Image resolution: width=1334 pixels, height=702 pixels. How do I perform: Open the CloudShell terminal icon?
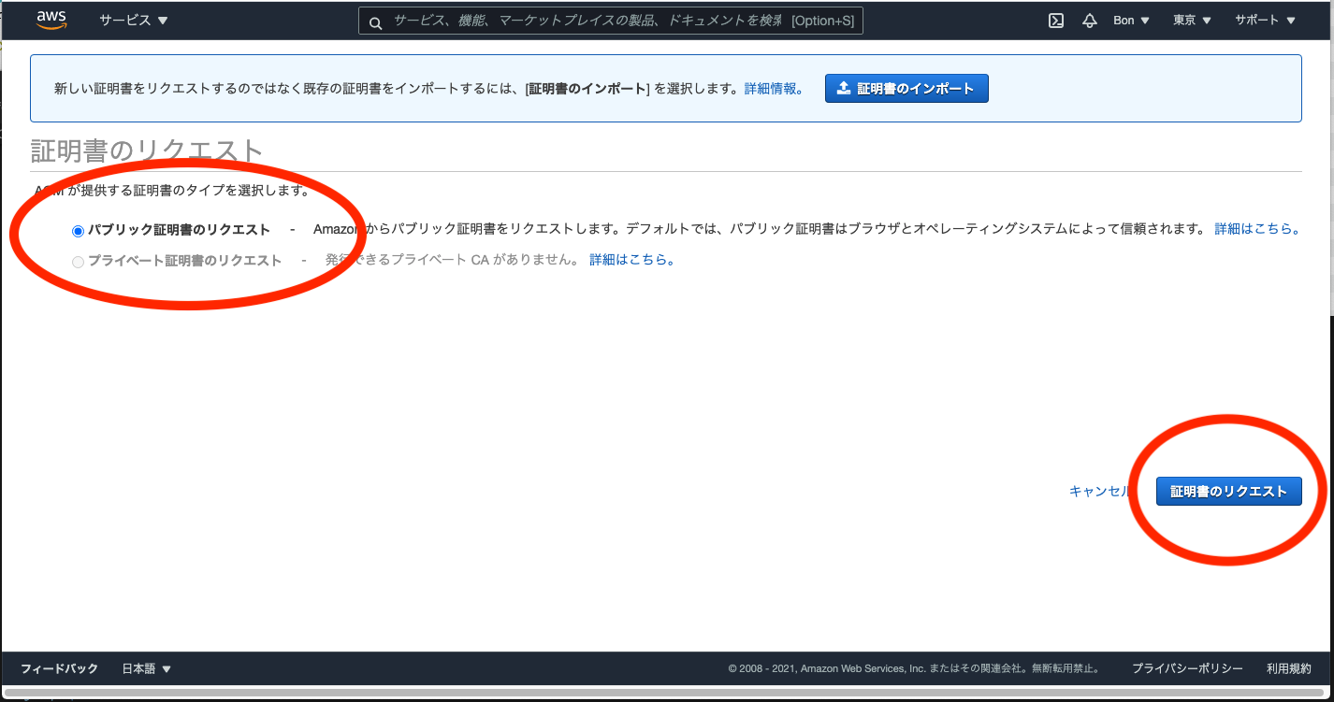pyautogui.click(x=1055, y=20)
